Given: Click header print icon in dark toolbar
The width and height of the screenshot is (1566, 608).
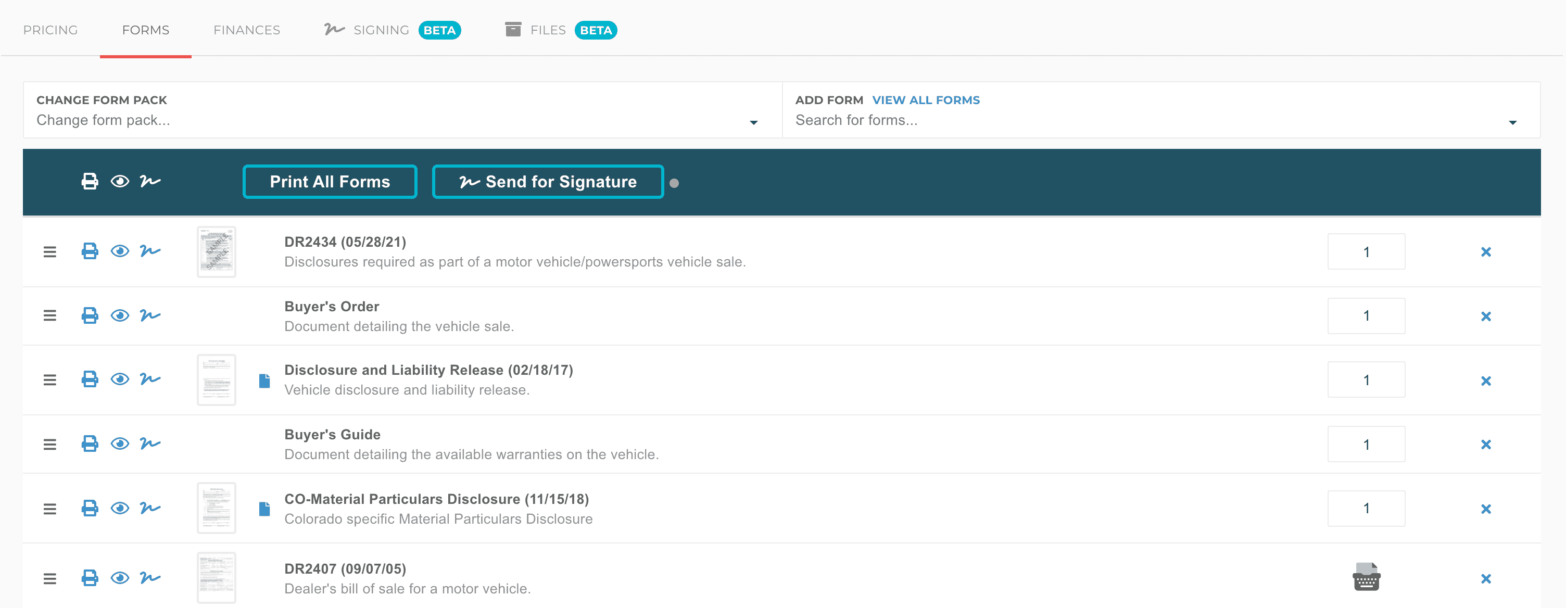Looking at the screenshot, I should [90, 181].
